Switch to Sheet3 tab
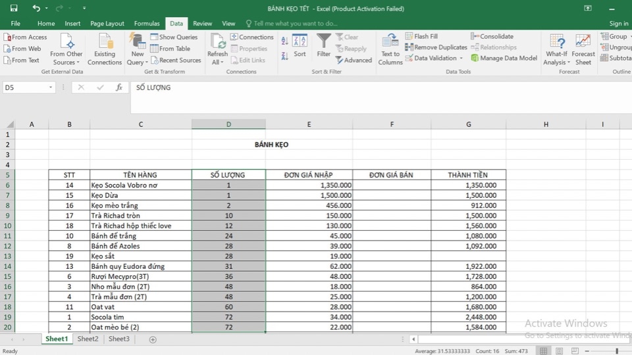The width and height of the screenshot is (632, 355). [119, 339]
